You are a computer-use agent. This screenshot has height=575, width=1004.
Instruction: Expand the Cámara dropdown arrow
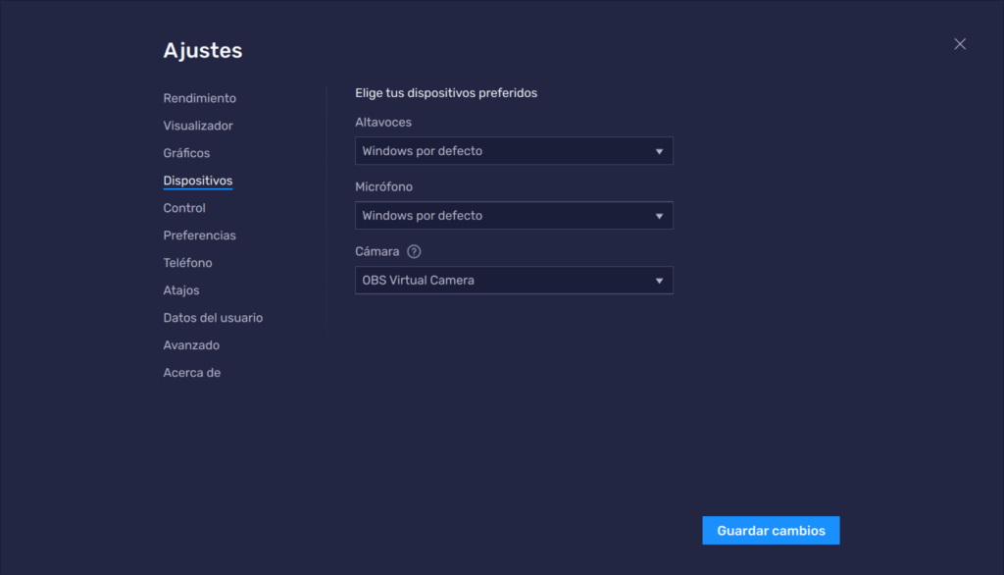(660, 280)
